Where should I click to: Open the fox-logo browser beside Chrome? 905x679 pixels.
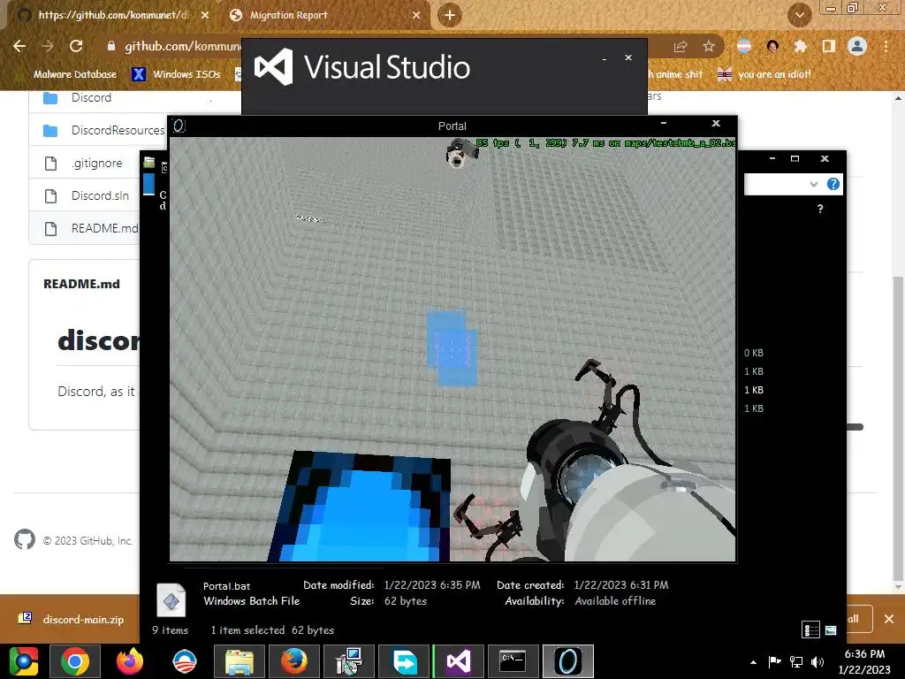pyautogui.click(x=129, y=661)
